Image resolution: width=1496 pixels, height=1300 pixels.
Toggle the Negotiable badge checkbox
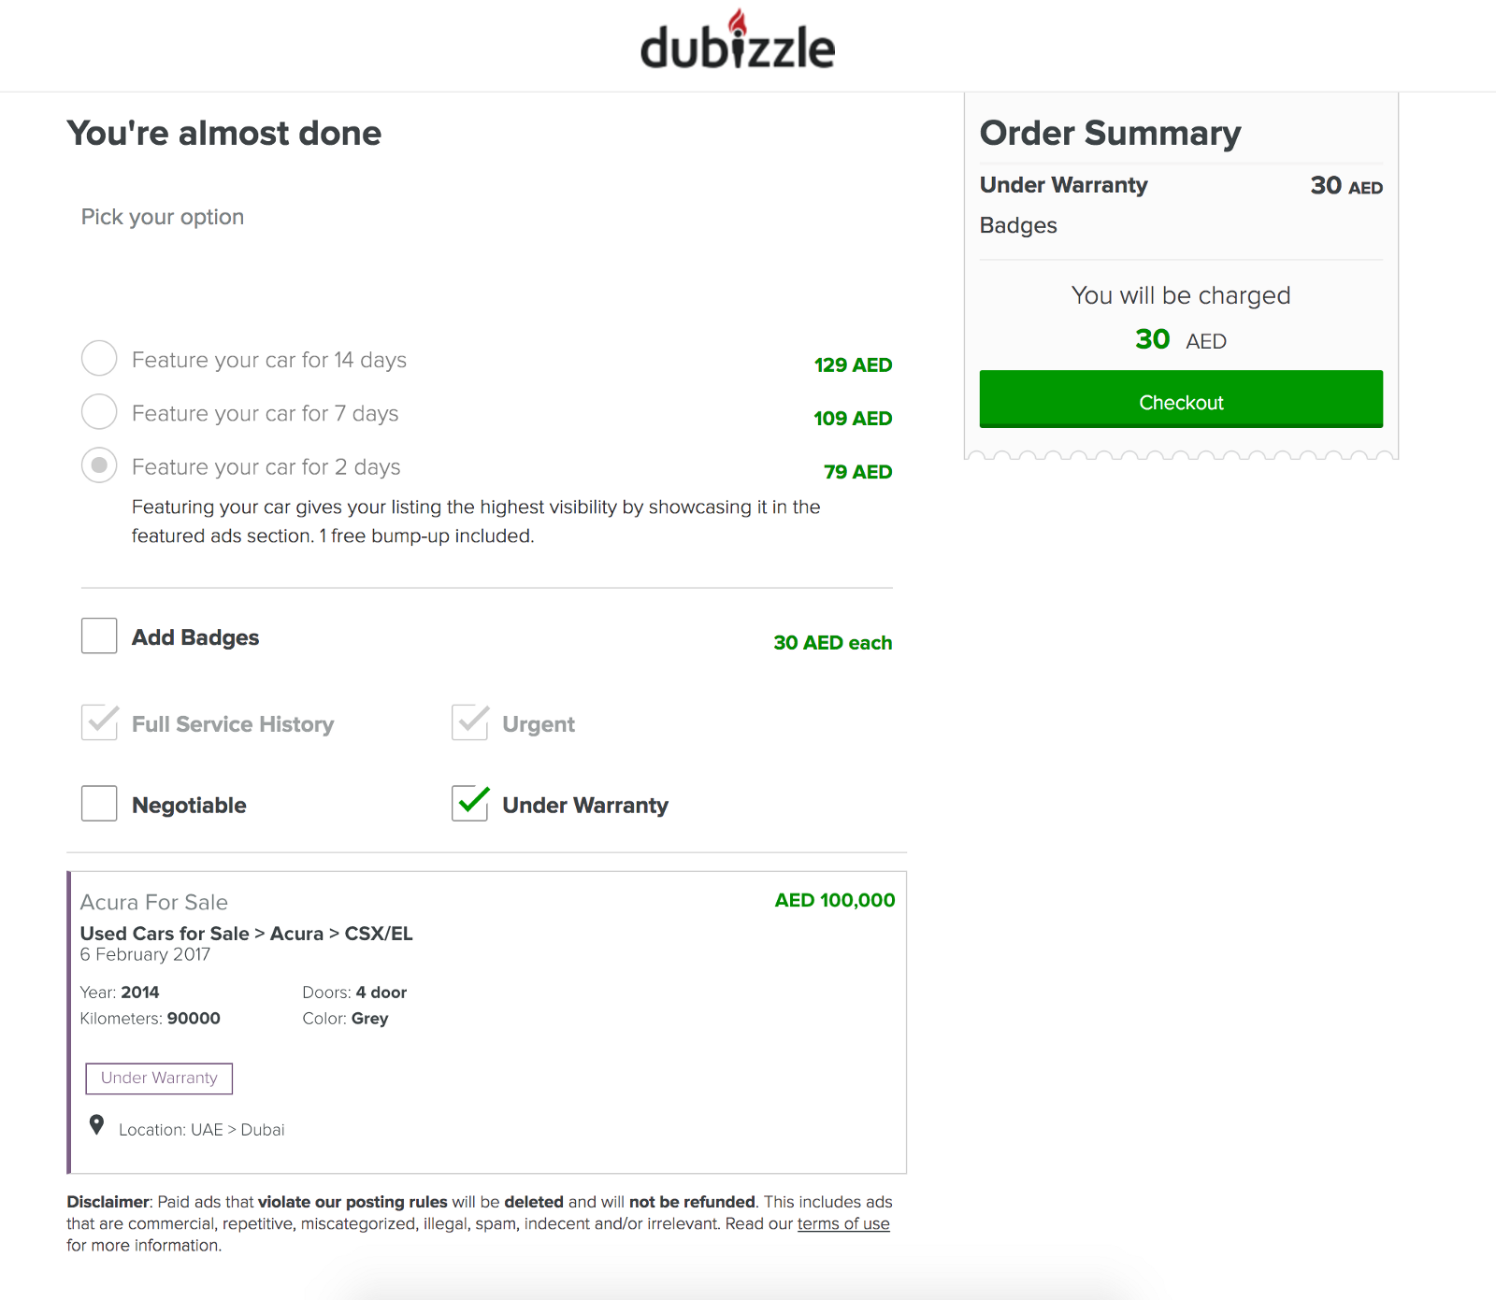coord(98,803)
